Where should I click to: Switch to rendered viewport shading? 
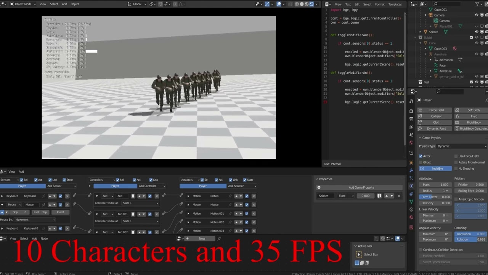[x=311, y=4]
